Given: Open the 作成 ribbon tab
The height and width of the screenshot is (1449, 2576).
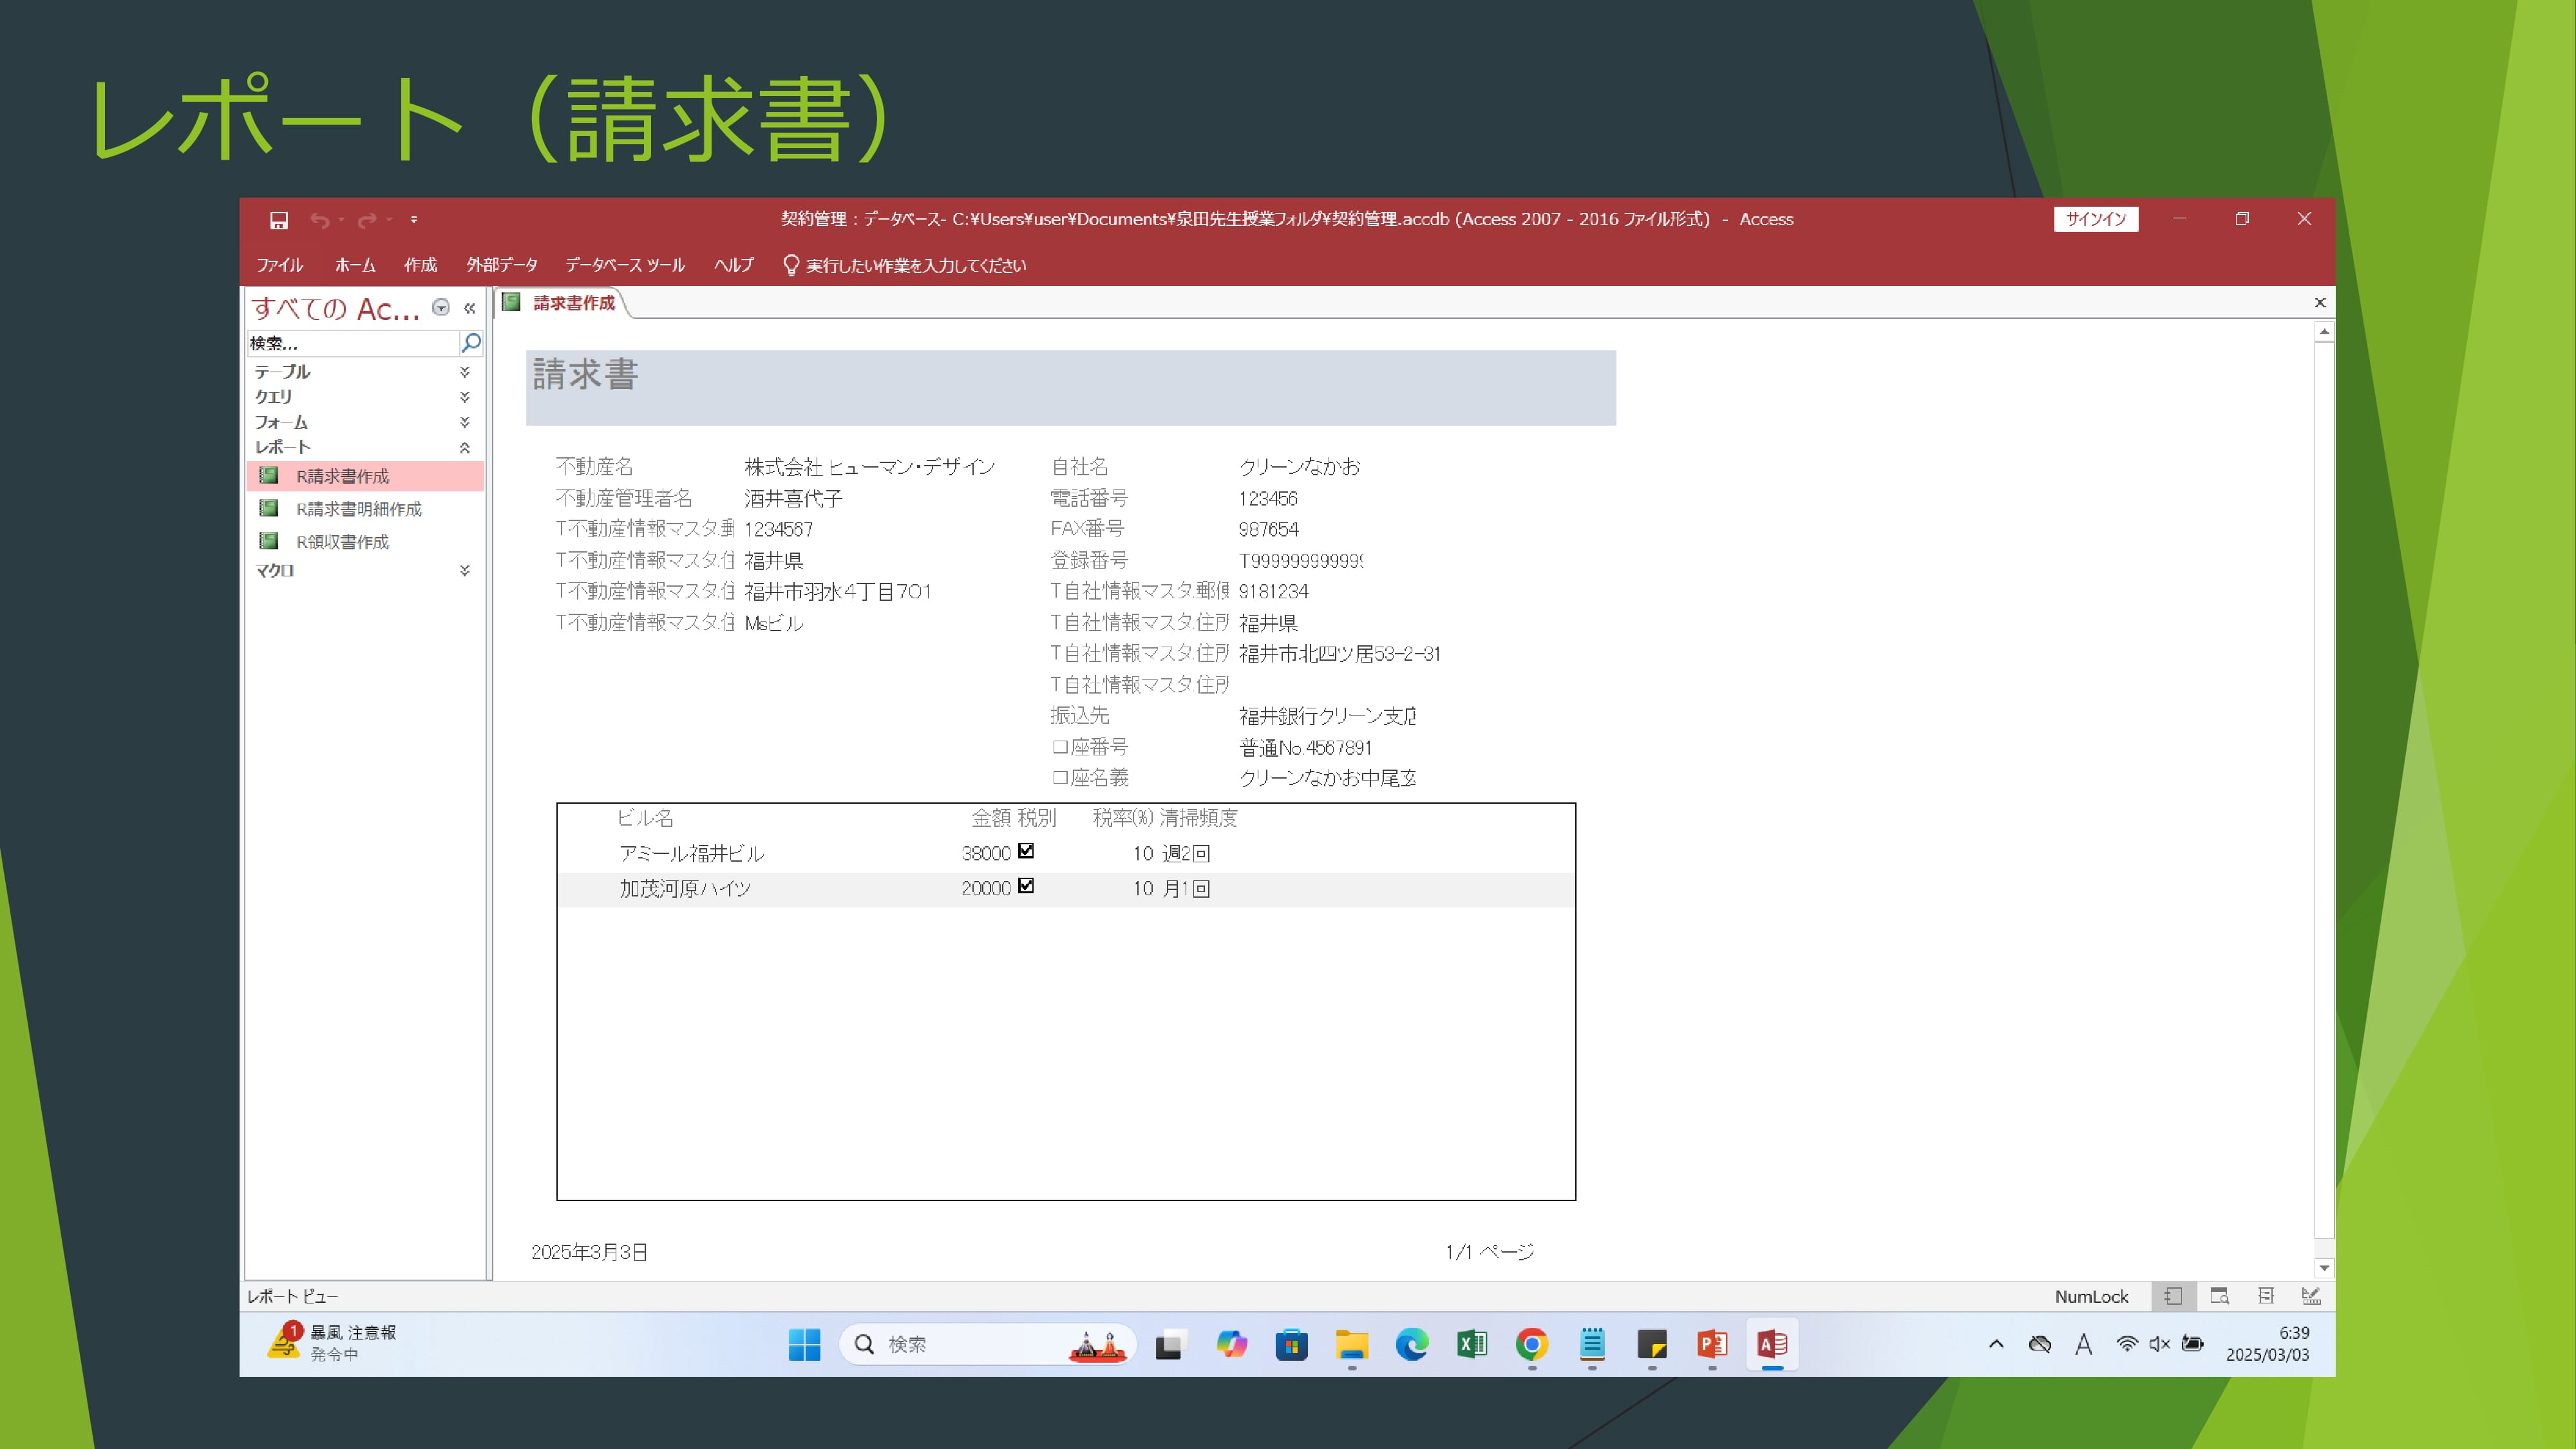Looking at the screenshot, I should click(x=420, y=265).
